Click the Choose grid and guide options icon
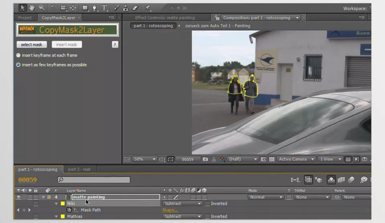Viewport: 385px width, 223px height. point(162,159)
